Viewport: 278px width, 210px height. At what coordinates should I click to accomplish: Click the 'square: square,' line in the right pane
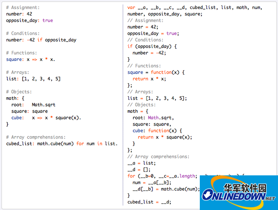click(152, 124)
